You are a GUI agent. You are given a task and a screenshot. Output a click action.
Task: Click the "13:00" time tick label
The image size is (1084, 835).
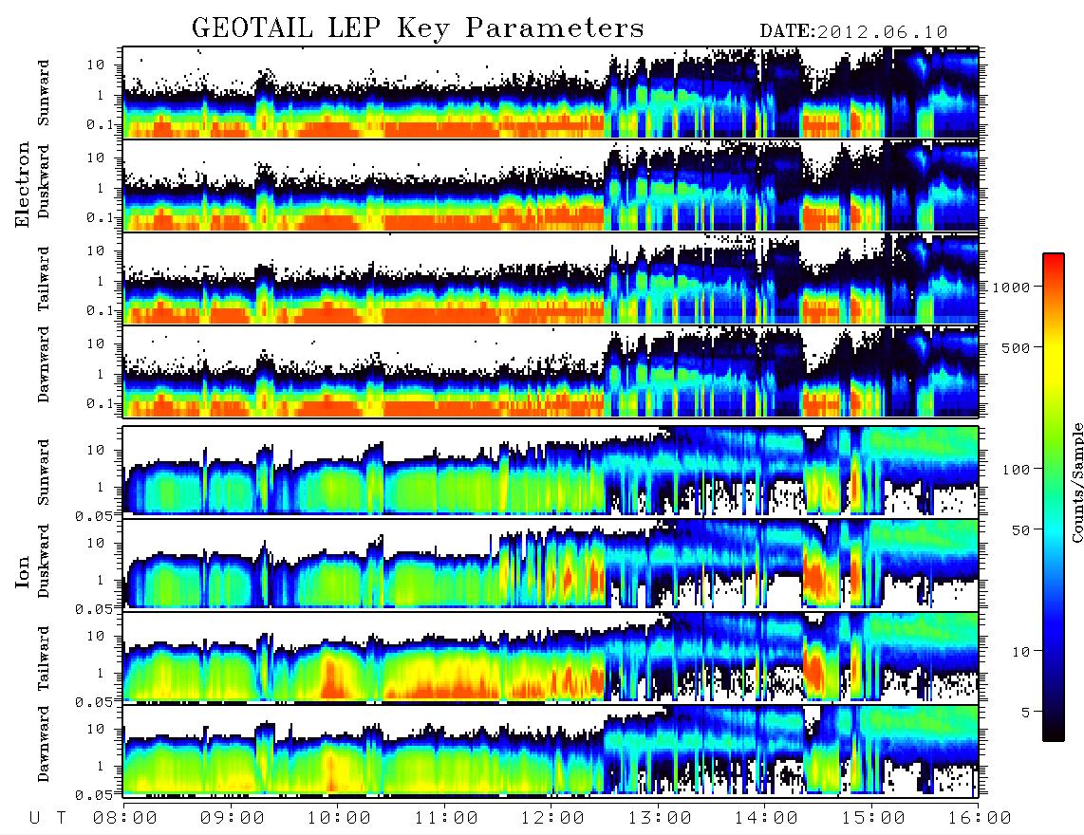click(x=660, y=818)
